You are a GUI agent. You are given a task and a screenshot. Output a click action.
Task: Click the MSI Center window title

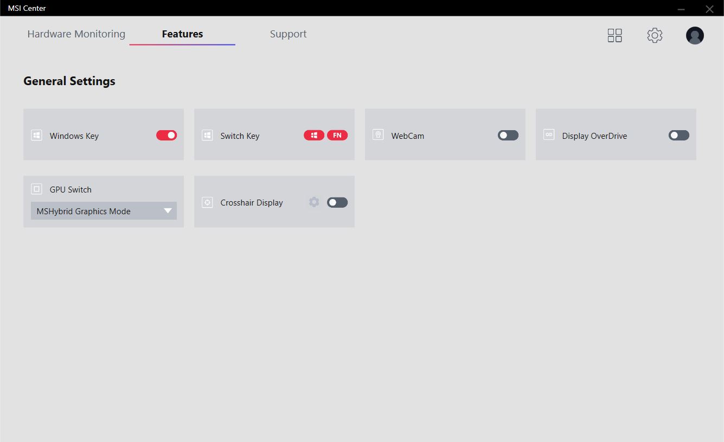pyautogui.click(x=27, y=8)
